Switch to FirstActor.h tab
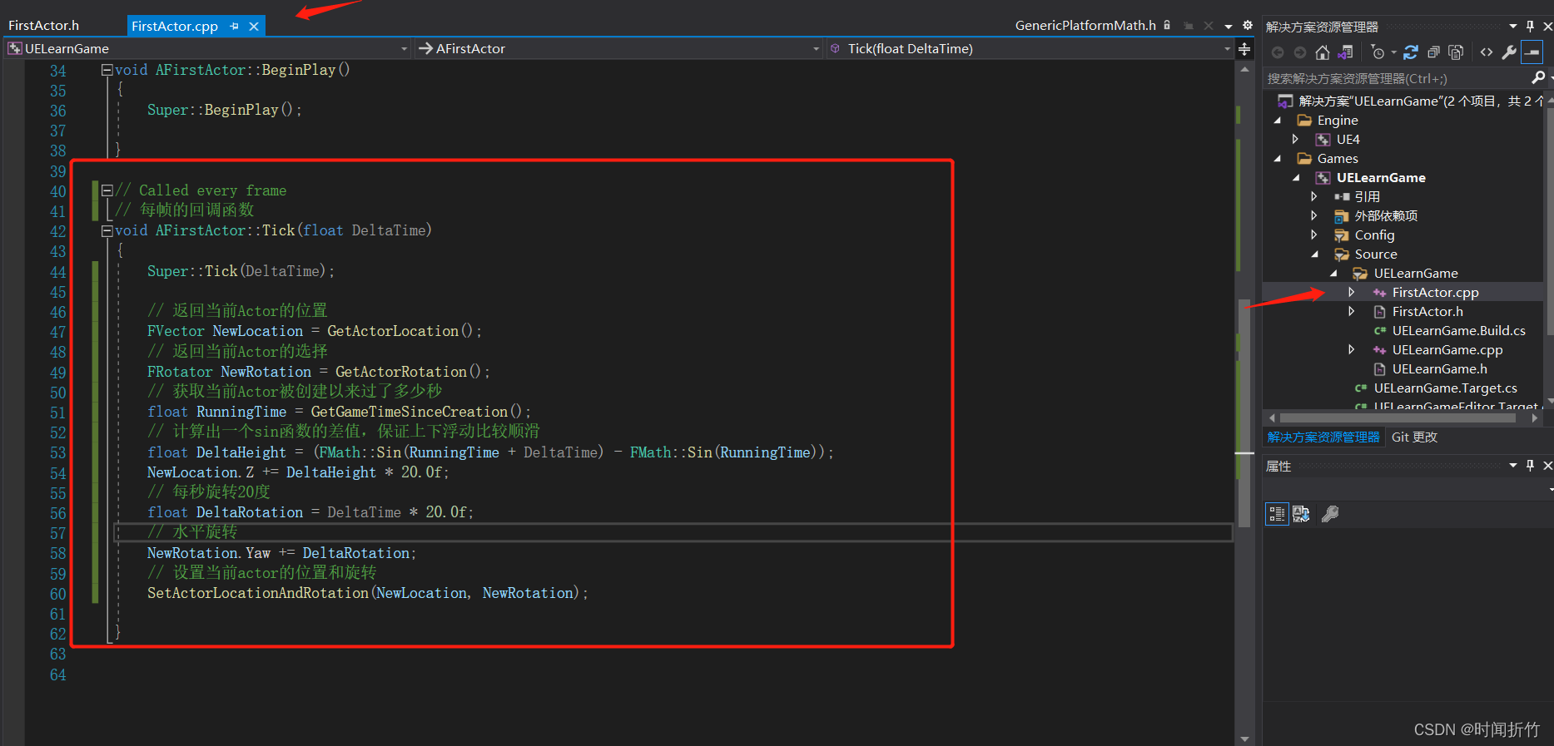This screenshot has height=746, width=1554. (x=44, y=26)
